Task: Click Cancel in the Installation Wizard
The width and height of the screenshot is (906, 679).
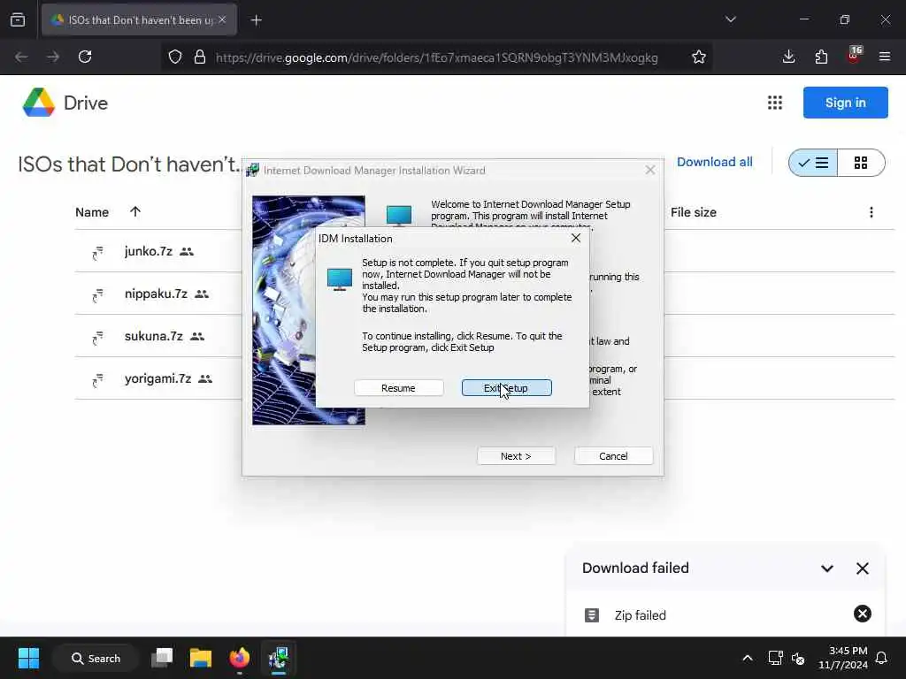Action: tap(613, 456)
